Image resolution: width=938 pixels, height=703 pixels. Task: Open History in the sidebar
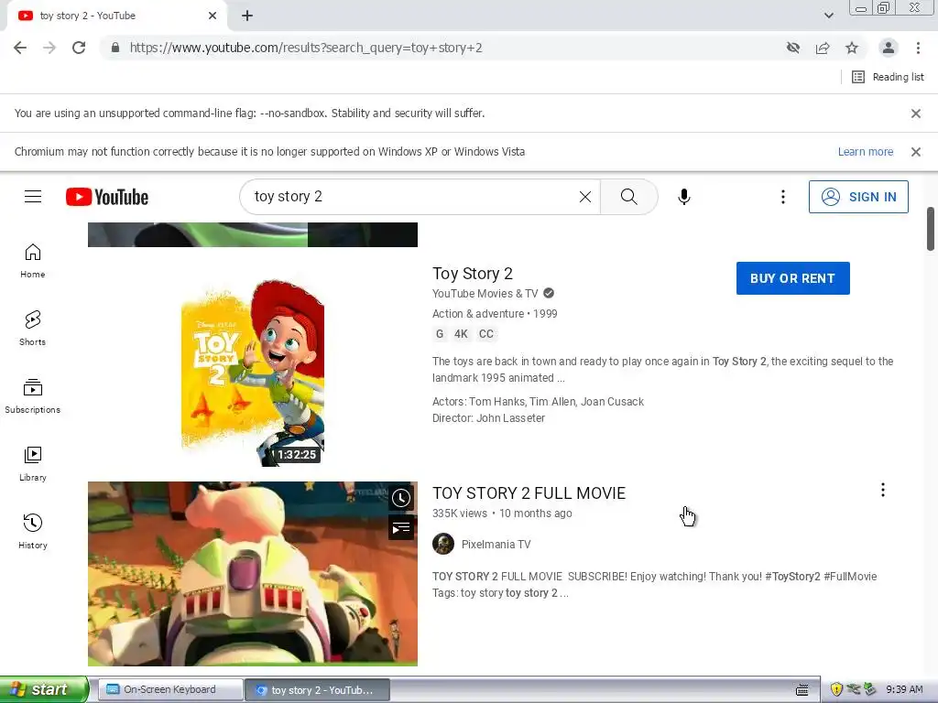pyautogui.click(x=33, y=532)
